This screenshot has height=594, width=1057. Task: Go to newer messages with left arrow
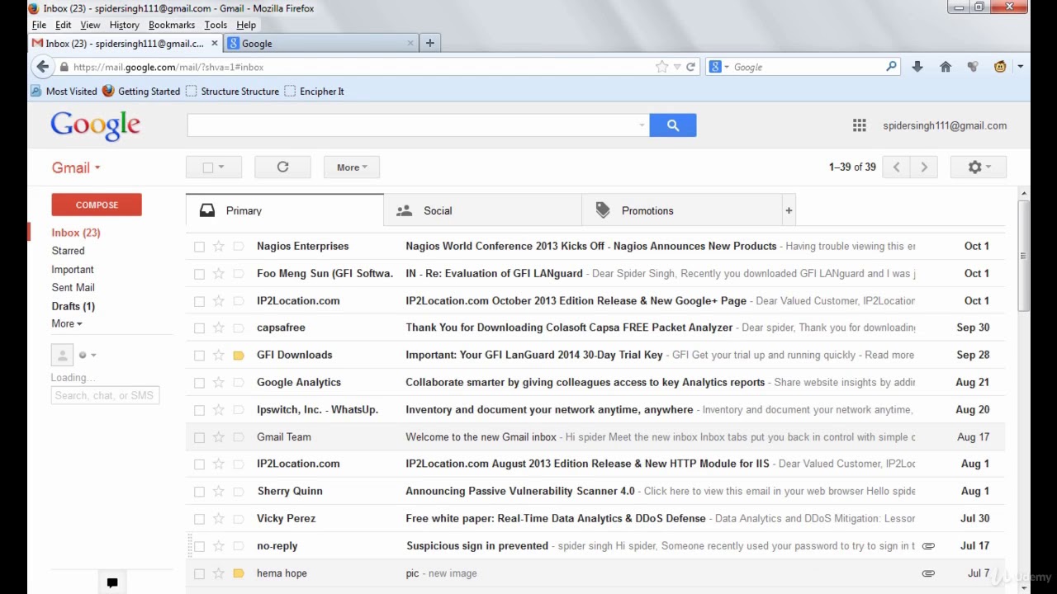pos(896,167)
